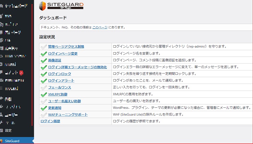This screenshot has width=253, height=144.
Task: Click grey check icon beside ユーザー名漏えい防御
Action: click(44, 101)
